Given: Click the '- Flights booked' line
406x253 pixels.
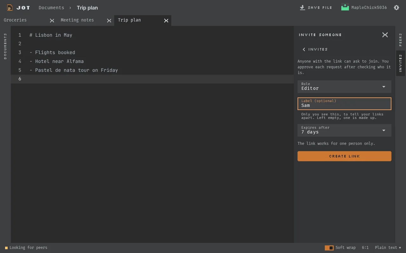Looking at the screenshot, I should tap(52, 52).
